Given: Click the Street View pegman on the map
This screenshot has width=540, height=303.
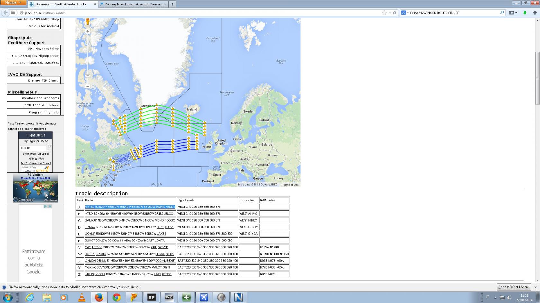Looking at the screenshot, I should (87, 22).
